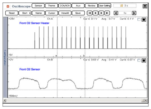Viewport: 151px width, 109px height.
Task: Step forward one frame arrow button
Action: (101, 13)
